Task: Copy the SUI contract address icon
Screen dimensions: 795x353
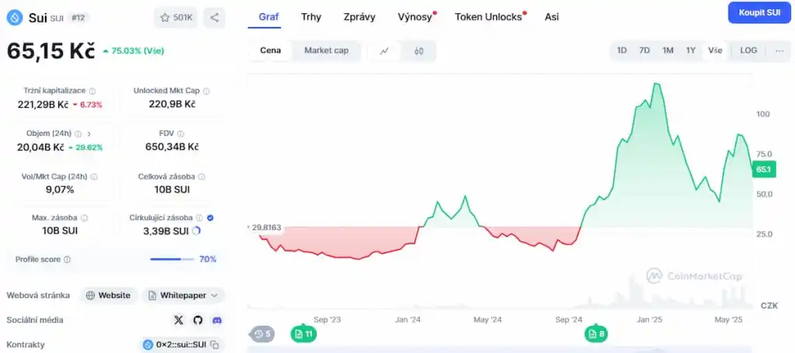Action: [215, 344]
